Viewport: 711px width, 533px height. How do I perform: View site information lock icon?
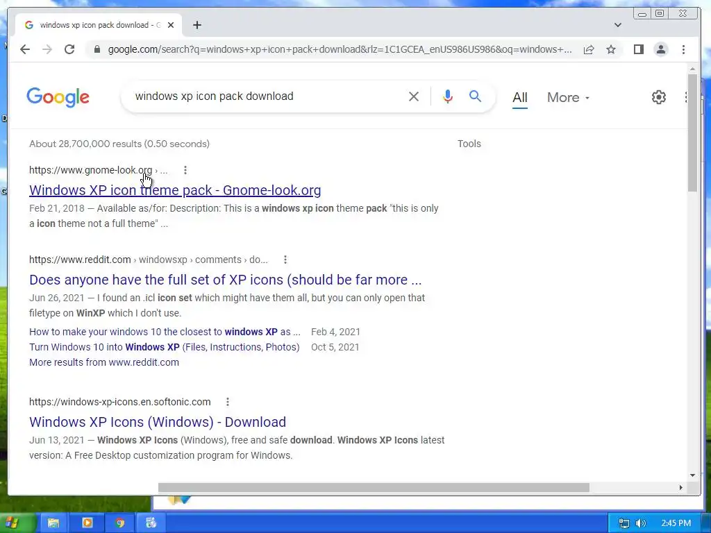97,49
